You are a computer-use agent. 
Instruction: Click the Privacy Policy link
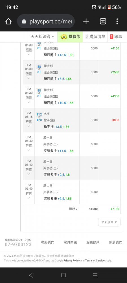pyautogui.click(x=72, y=260)
